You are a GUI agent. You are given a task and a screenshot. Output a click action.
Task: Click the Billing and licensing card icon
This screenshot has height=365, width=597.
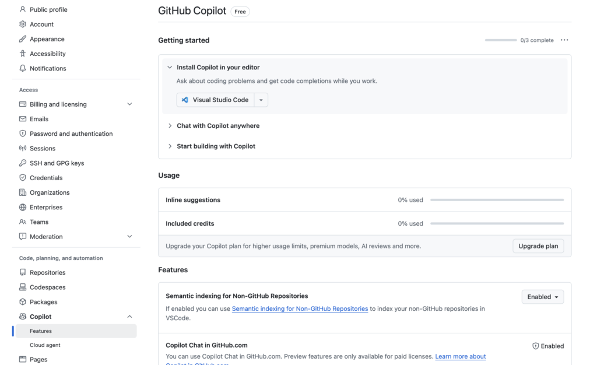[23, 104]
